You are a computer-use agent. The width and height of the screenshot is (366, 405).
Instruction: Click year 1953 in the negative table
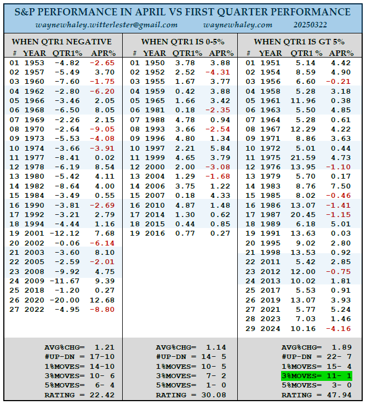point(35,63)
